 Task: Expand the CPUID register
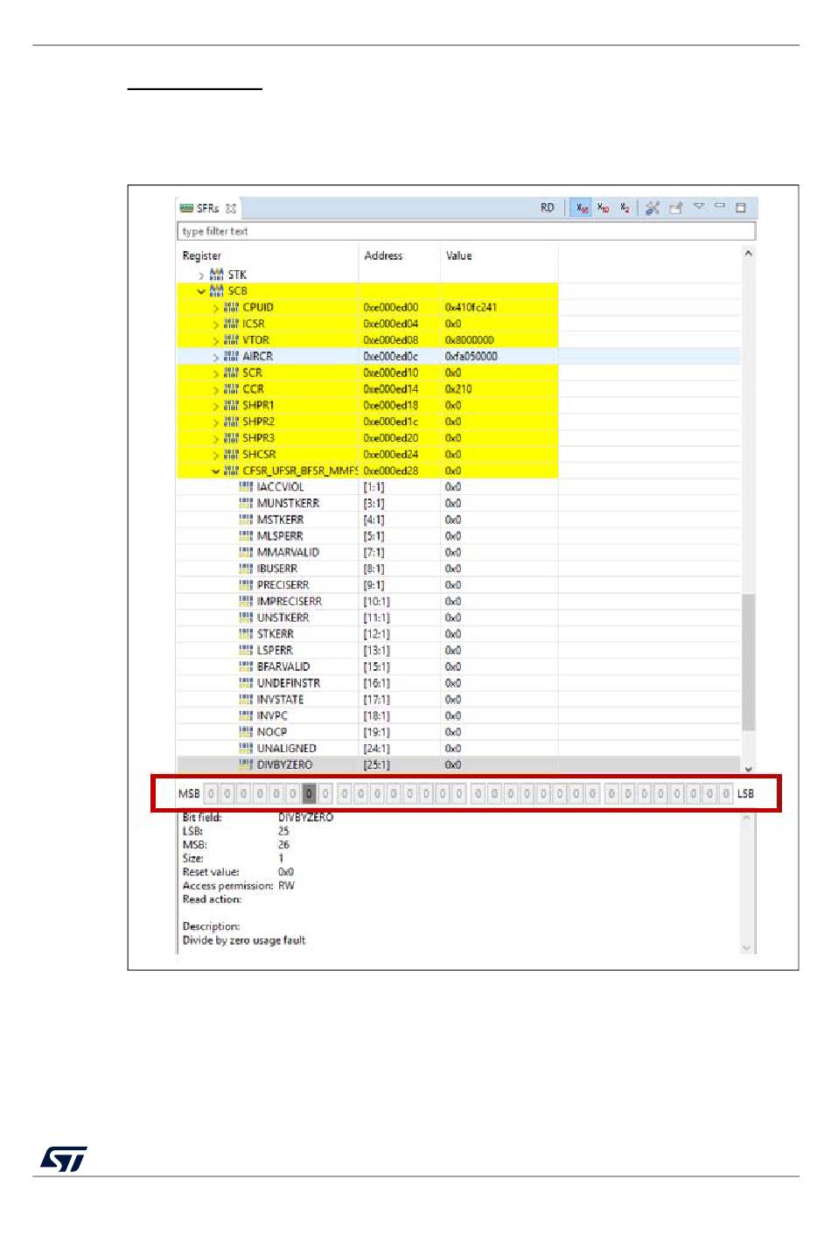[x=216, y=308]
